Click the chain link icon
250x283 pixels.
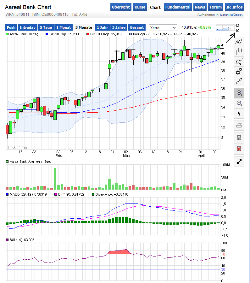tap(239, 81)
